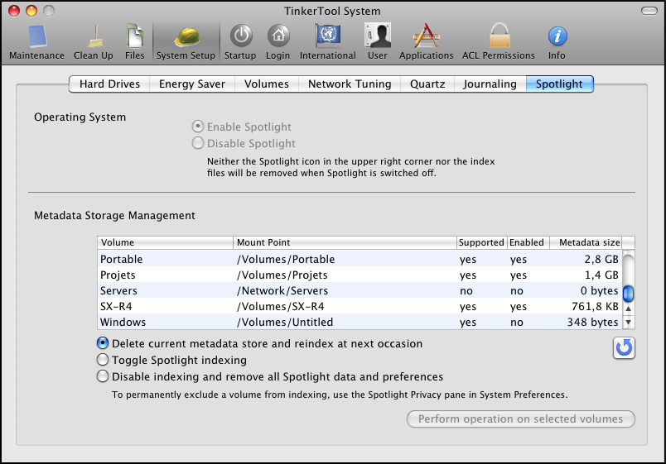Sort table by Metadata size header
The image size is (666, 464).
pyautogui.click(x=586, y=242)
